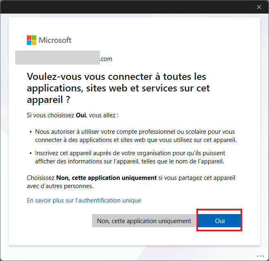Click the Microsoft wordmark text
The width and height of the screenshot is (269, 261).
tap(55, 40)
